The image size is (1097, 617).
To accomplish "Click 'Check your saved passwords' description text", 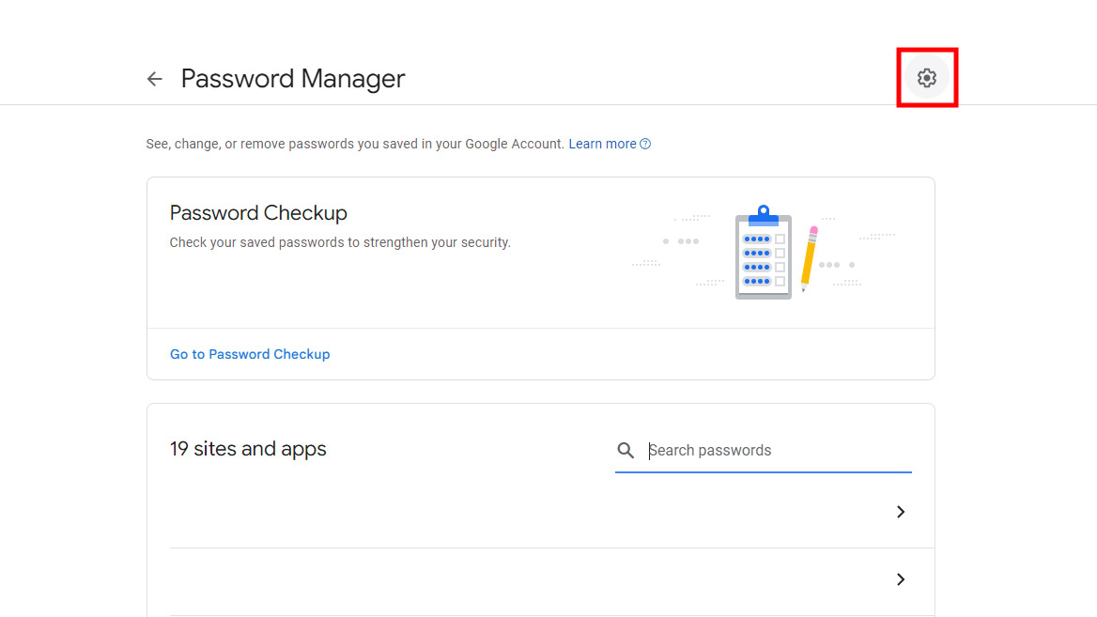I will click(340, 242).
